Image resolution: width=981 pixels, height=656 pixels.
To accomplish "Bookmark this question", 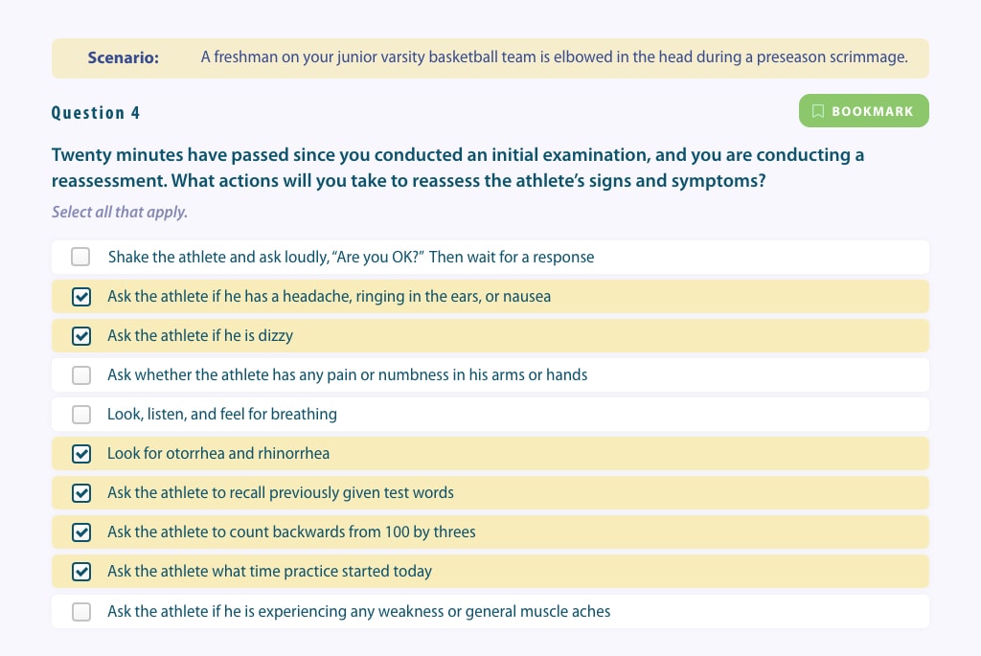I will [x=863, y=111].
